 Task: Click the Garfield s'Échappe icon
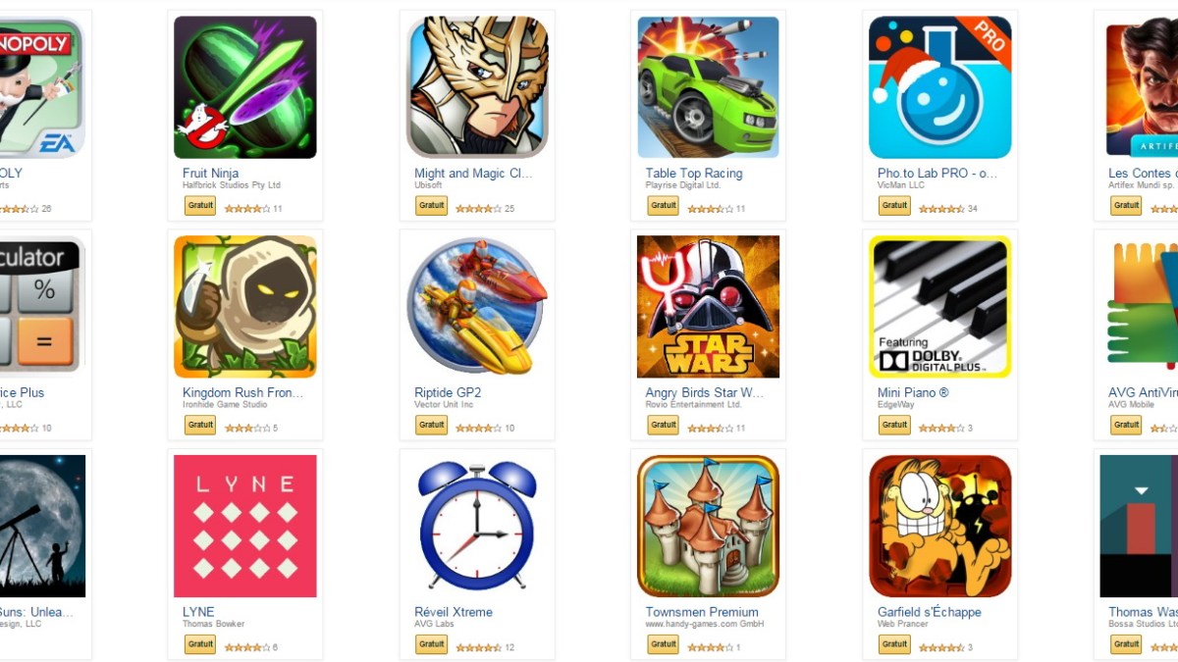[940, 526]
